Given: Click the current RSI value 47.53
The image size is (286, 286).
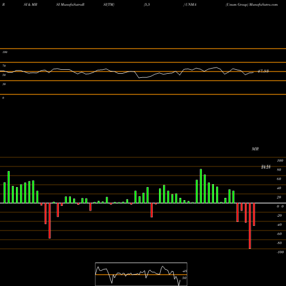Looking at the screenshot, I should coord(263,71).
